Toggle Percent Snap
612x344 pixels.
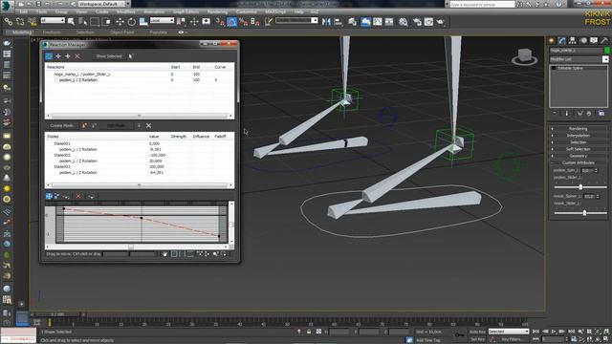pyautogui.click(x=244, y=22)
